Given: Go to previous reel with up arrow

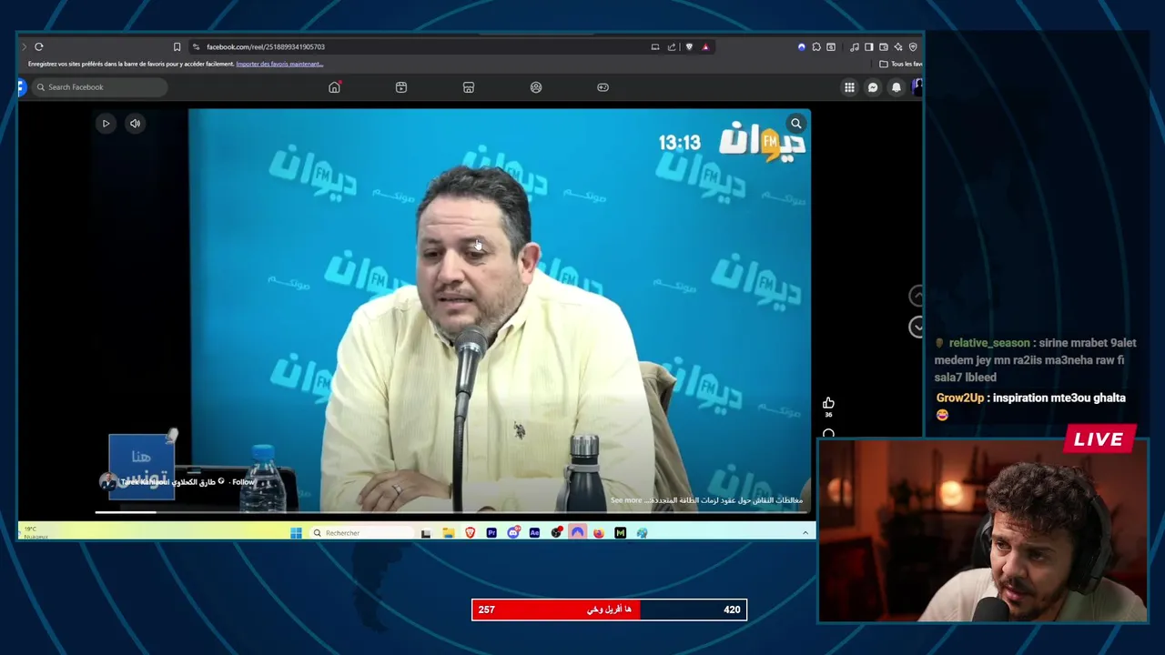Looking at the screenshot, I should [916, 296].
